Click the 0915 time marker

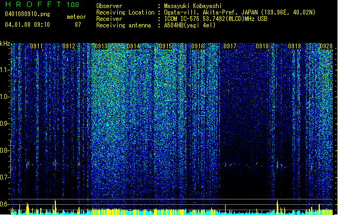[x=166, y=46]
